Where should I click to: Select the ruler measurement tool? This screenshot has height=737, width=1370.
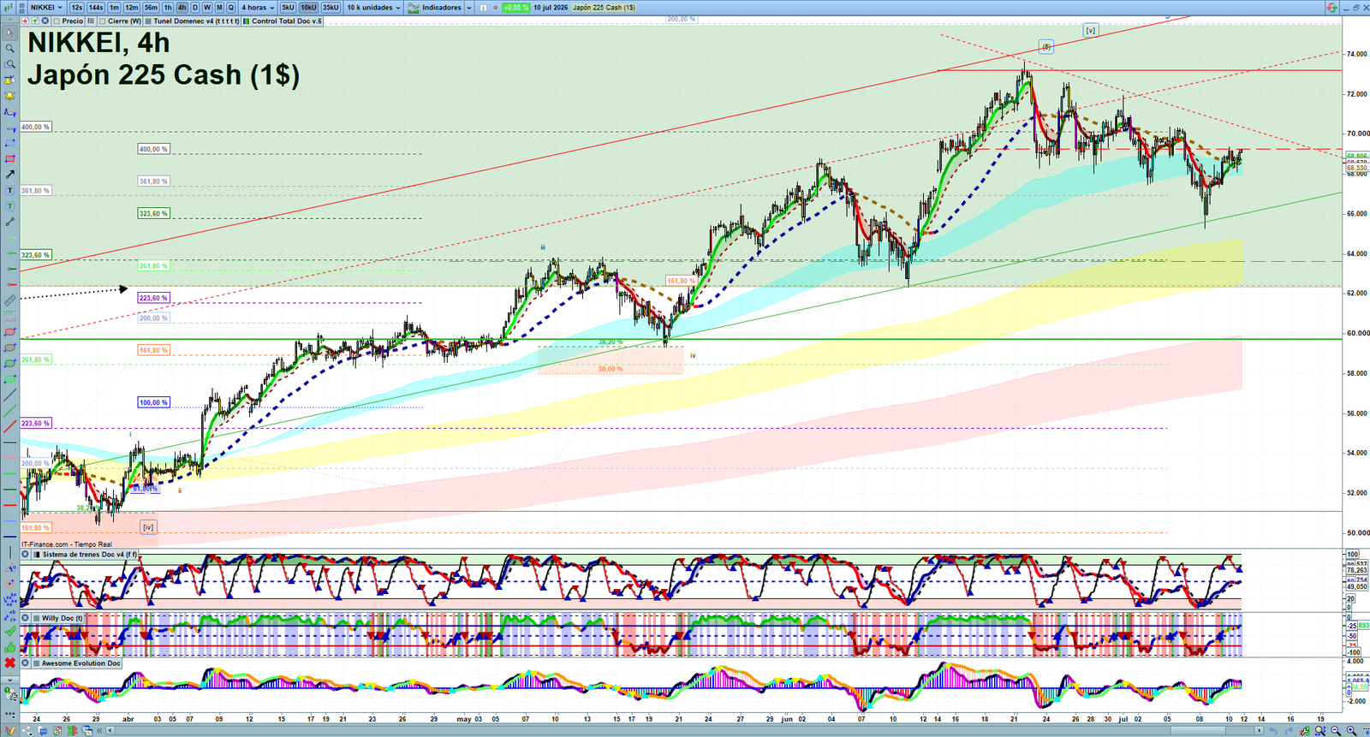click(10, 300)
